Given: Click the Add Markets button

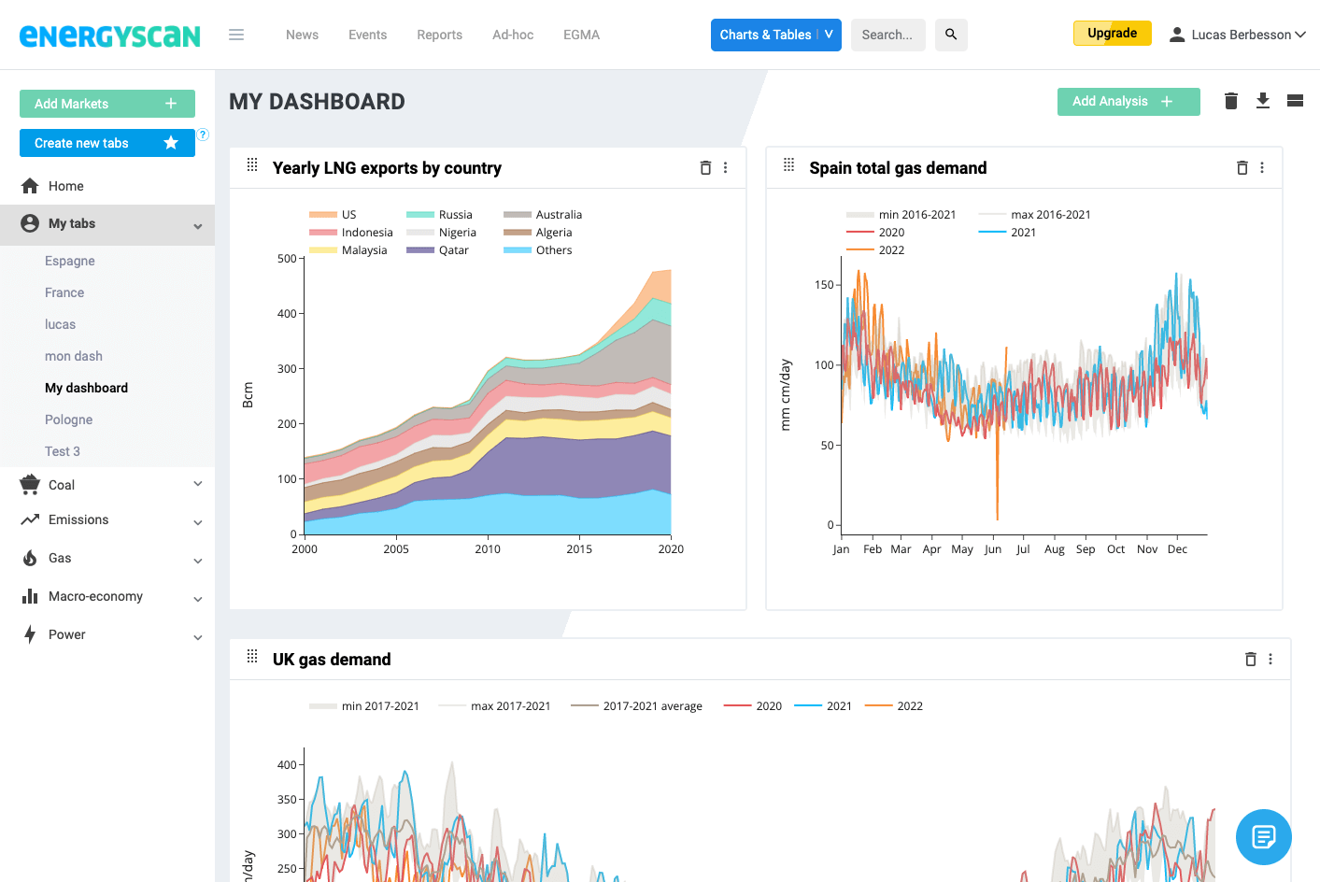Looking at the screenshot, I should point(107,104).
